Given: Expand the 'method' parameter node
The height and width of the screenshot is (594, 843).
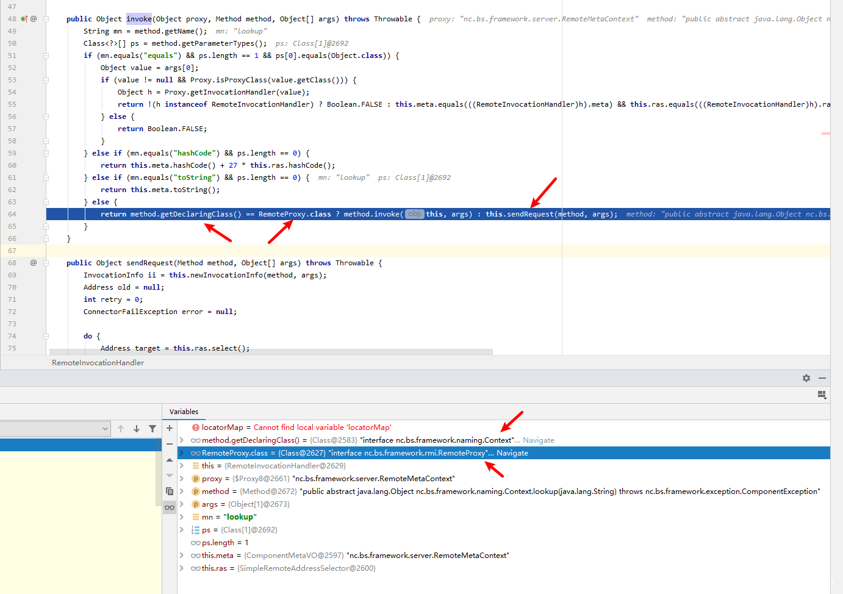Looking at the screenshot, I should (182, 492).
